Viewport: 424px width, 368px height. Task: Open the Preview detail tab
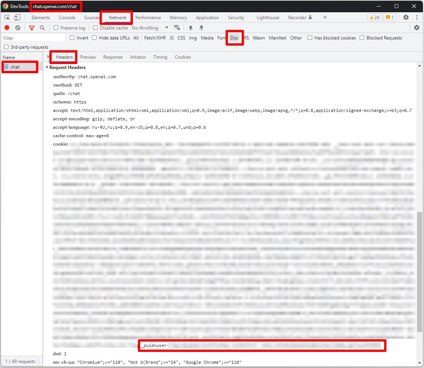pos(88,57)
